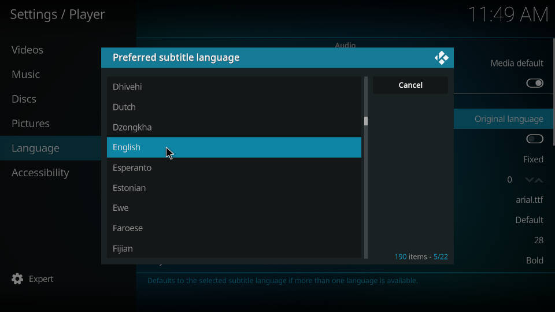Click the up arrow beside value 0
Screen dimensions: 555x312
pyautogui.click(x=539, y=180)
